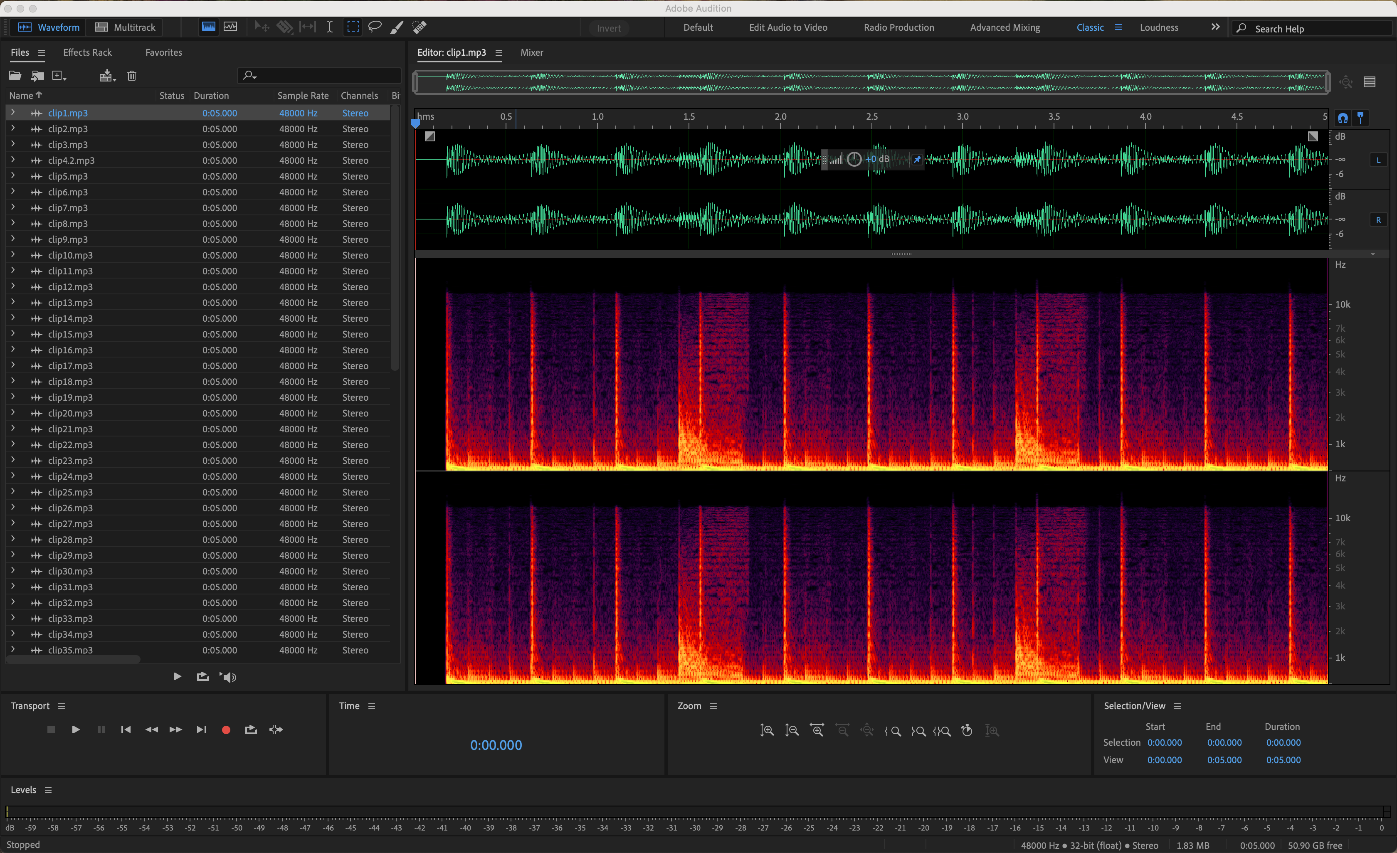Toggle the headphones preview icon by timeline
The image size is (1397, 853).
click(x=1343, y=118)
